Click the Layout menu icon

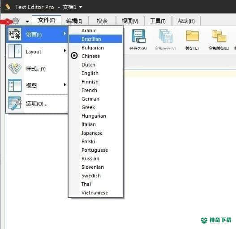[x=15, y=51]
